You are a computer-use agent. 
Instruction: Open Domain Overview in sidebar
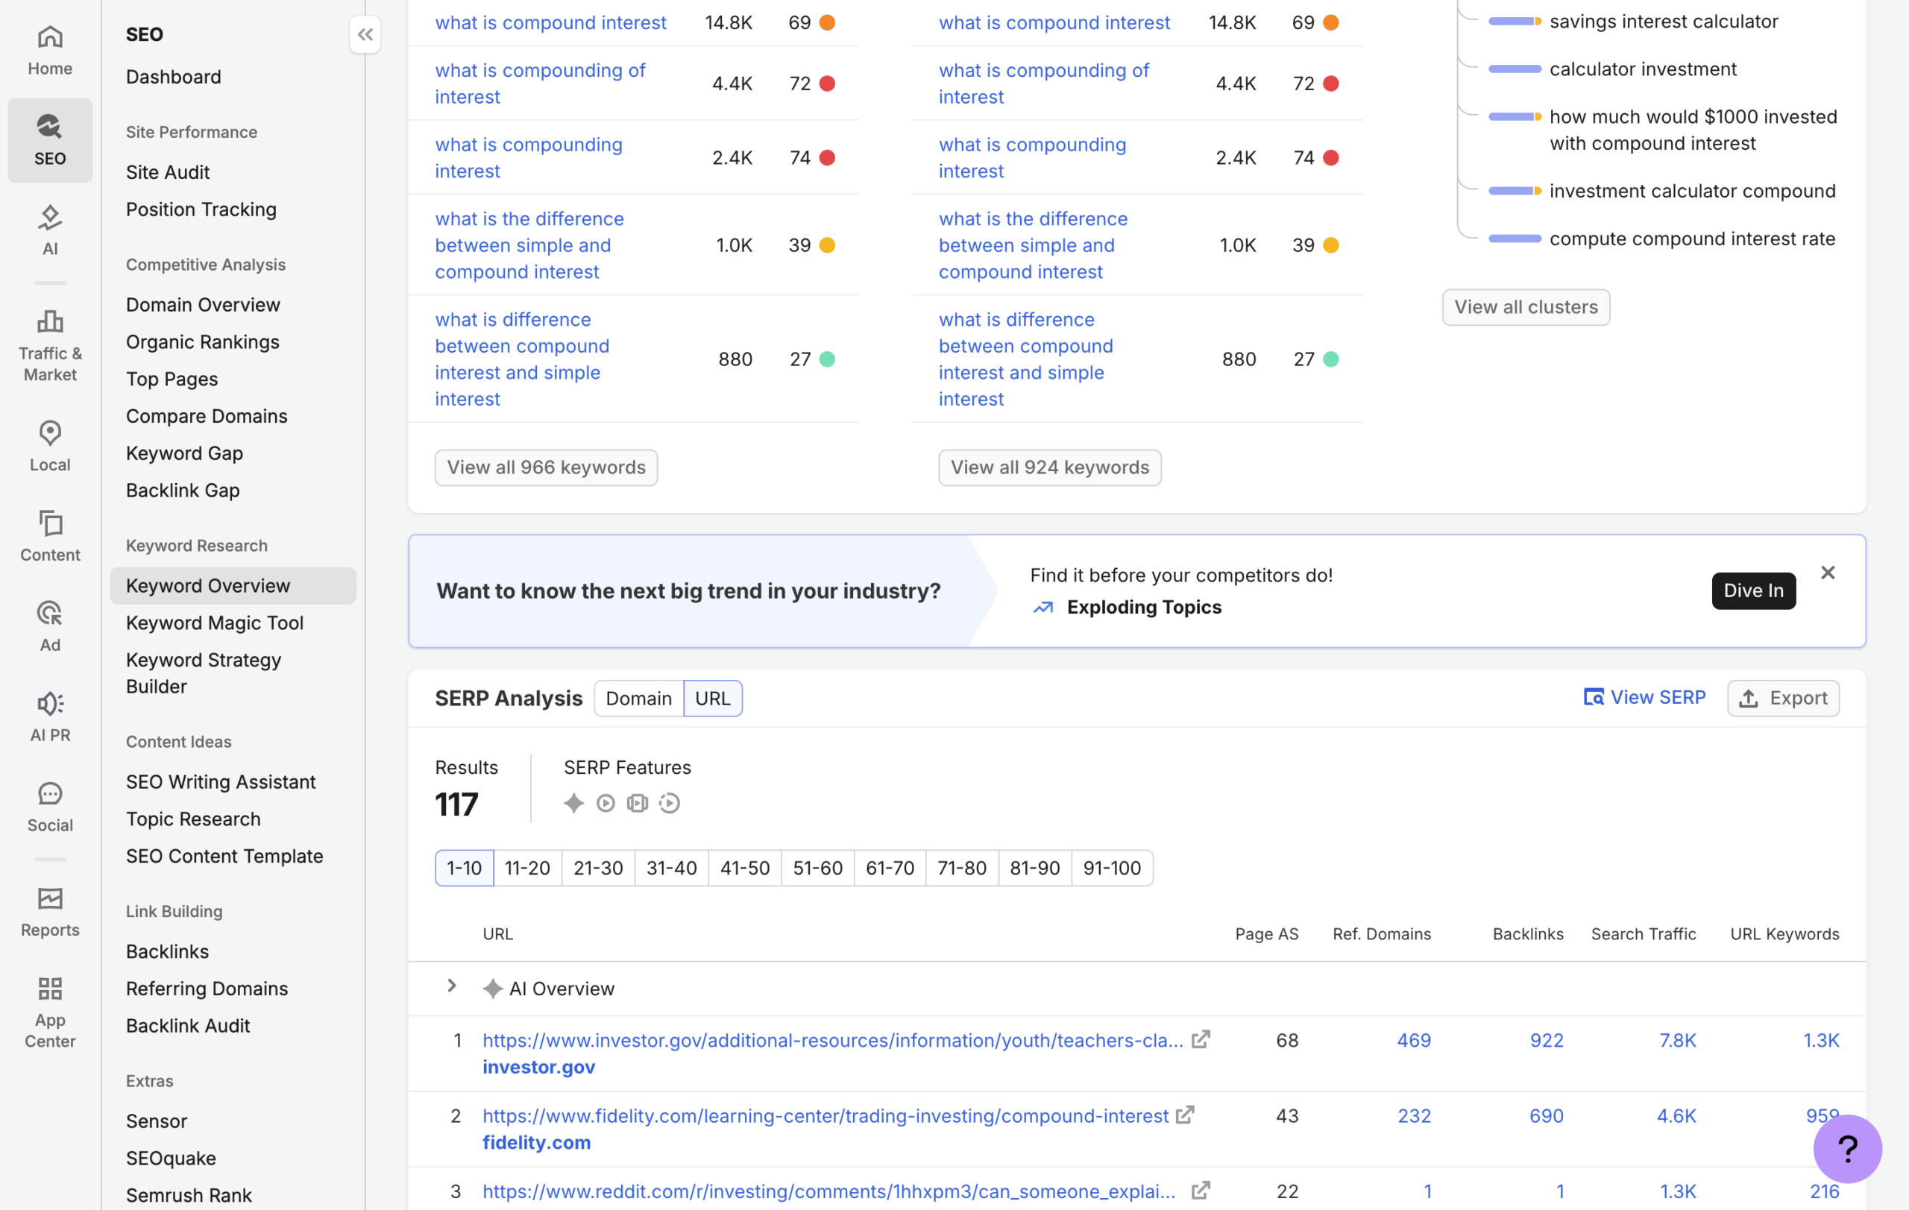(x=203, y=304)
